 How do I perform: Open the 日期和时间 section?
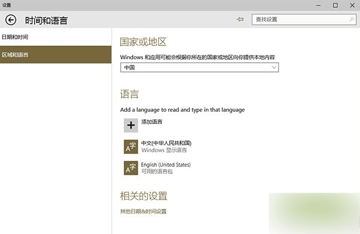[56, 37]
